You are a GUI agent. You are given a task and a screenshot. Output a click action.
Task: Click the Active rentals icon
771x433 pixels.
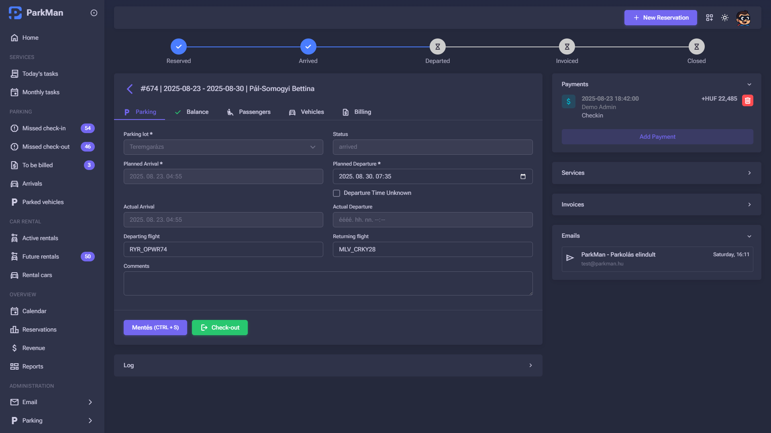click(x=14, y=238)
